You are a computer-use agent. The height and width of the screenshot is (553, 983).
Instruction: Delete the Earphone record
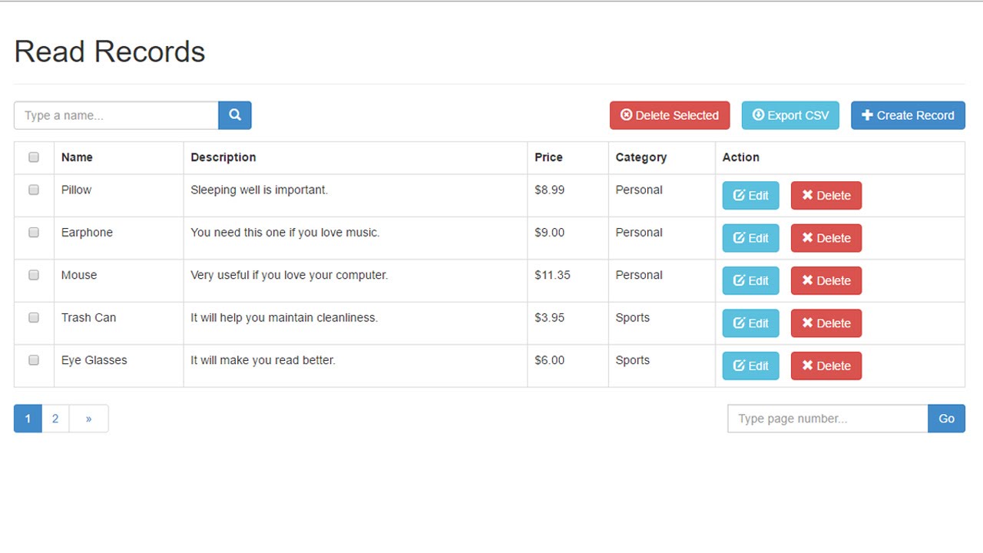coord(826,238)
